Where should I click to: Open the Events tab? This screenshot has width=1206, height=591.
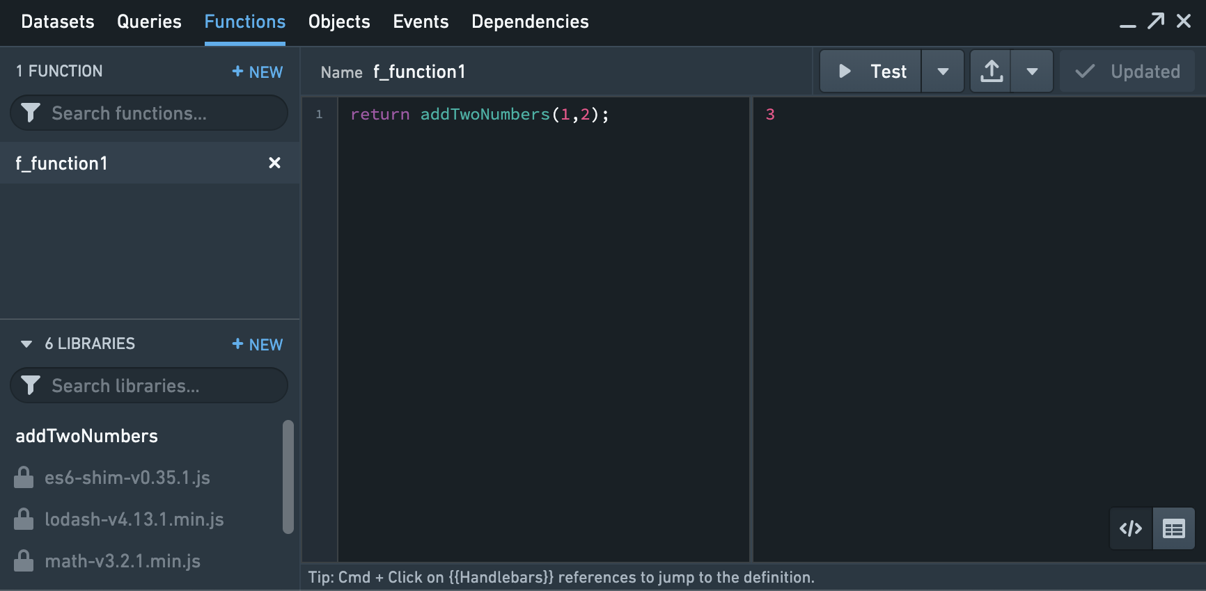[x=421, y=22]
